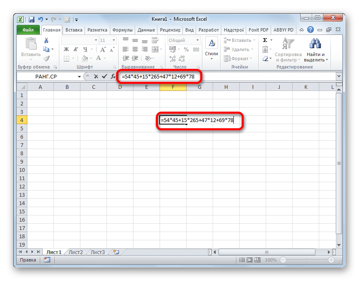Open the text orientation tool
The height and width of the screenshot is (281, 359).
click(x=148, y=59)
